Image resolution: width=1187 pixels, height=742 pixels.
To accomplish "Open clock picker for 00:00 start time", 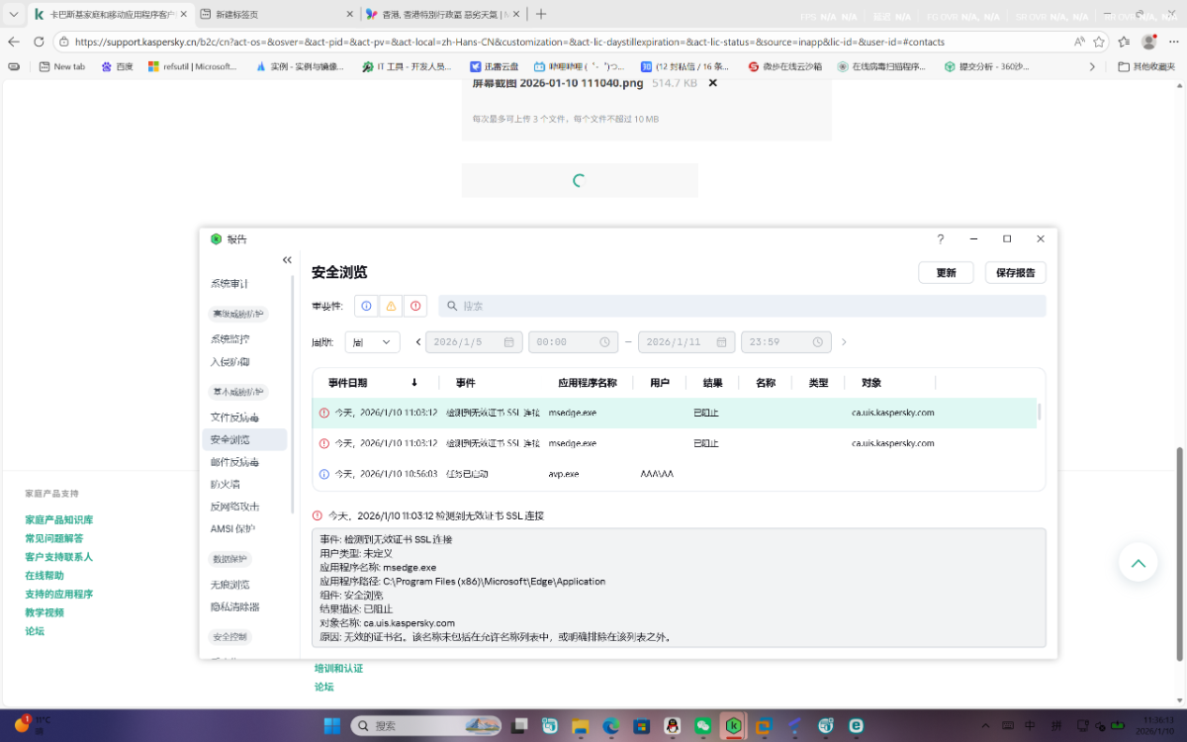I will [x=604, y=342].
